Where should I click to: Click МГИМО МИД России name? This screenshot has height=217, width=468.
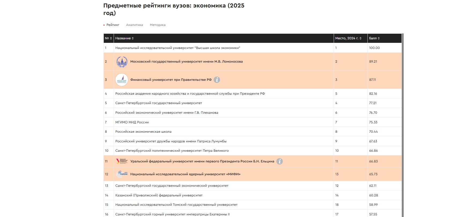click(132, 122)
